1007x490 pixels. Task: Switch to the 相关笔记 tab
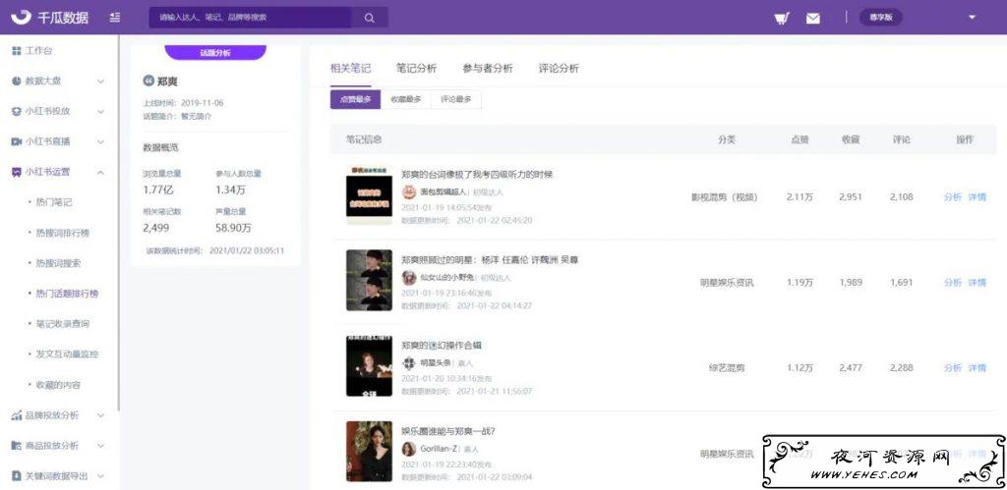point(350,69)
